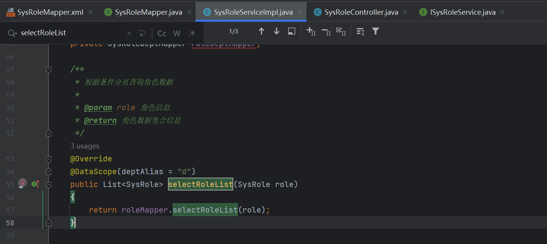Toggle Match Case search option
This screenshot has width=547, height=244.
click(x=162, y=33)
